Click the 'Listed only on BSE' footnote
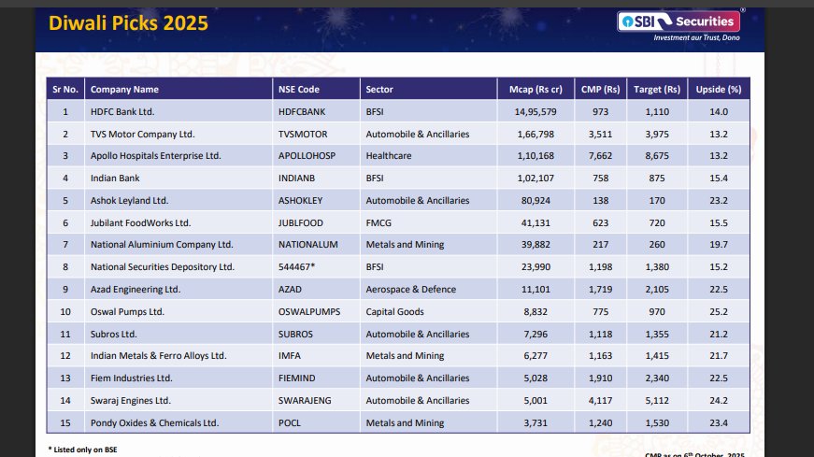 tap(83, 450)
